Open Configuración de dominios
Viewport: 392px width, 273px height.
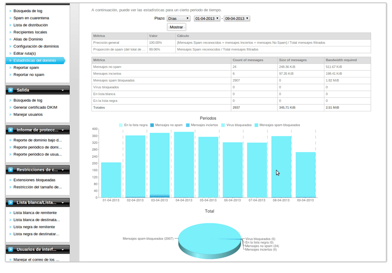pyautogui.click(x=36, y=46)
